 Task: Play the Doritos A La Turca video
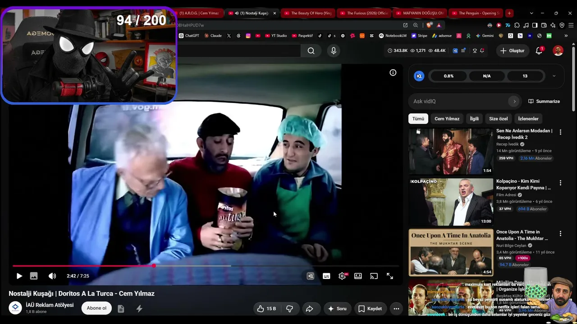click(x=19, y=276)
